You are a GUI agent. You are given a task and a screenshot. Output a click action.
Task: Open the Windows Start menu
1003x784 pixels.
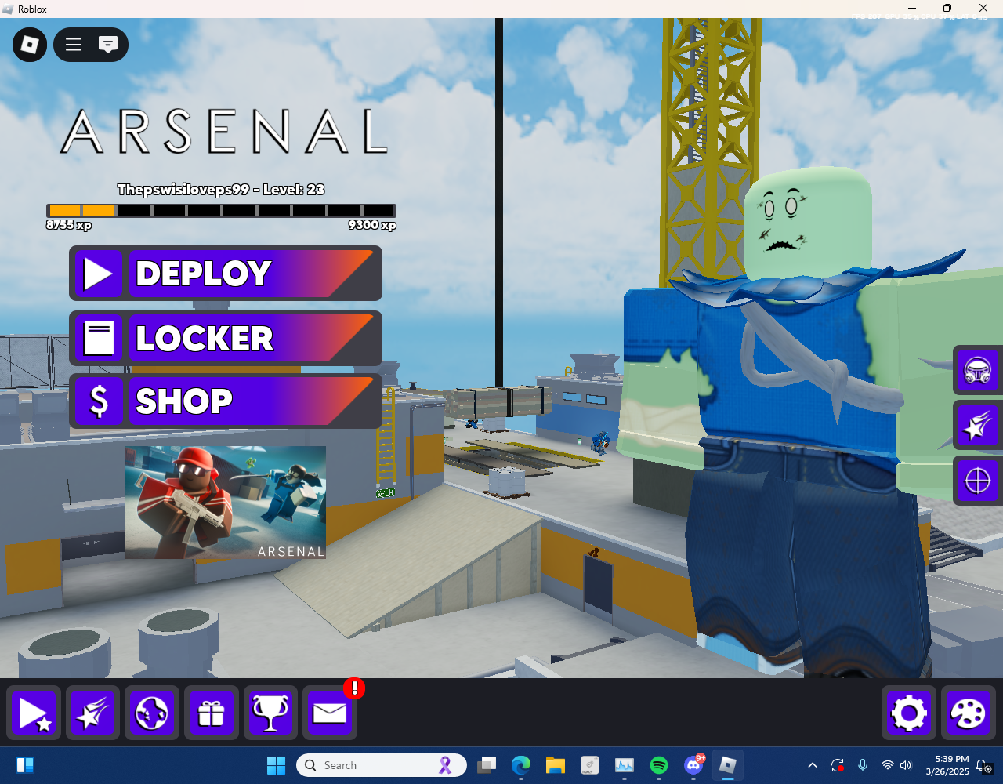click(276, 765)
